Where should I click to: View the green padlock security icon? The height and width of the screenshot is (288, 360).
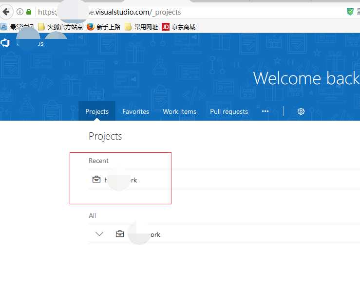point(29,12)
